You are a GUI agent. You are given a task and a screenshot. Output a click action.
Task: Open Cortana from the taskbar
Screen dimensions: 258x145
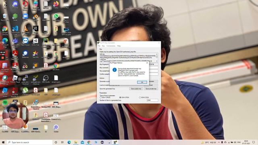click(56, 142)
